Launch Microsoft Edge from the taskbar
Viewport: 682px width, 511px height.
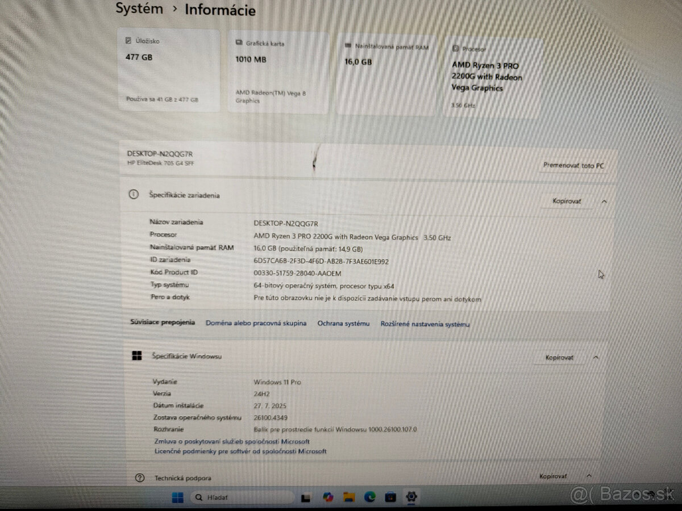pyautogui.click(x=368, y=497)
